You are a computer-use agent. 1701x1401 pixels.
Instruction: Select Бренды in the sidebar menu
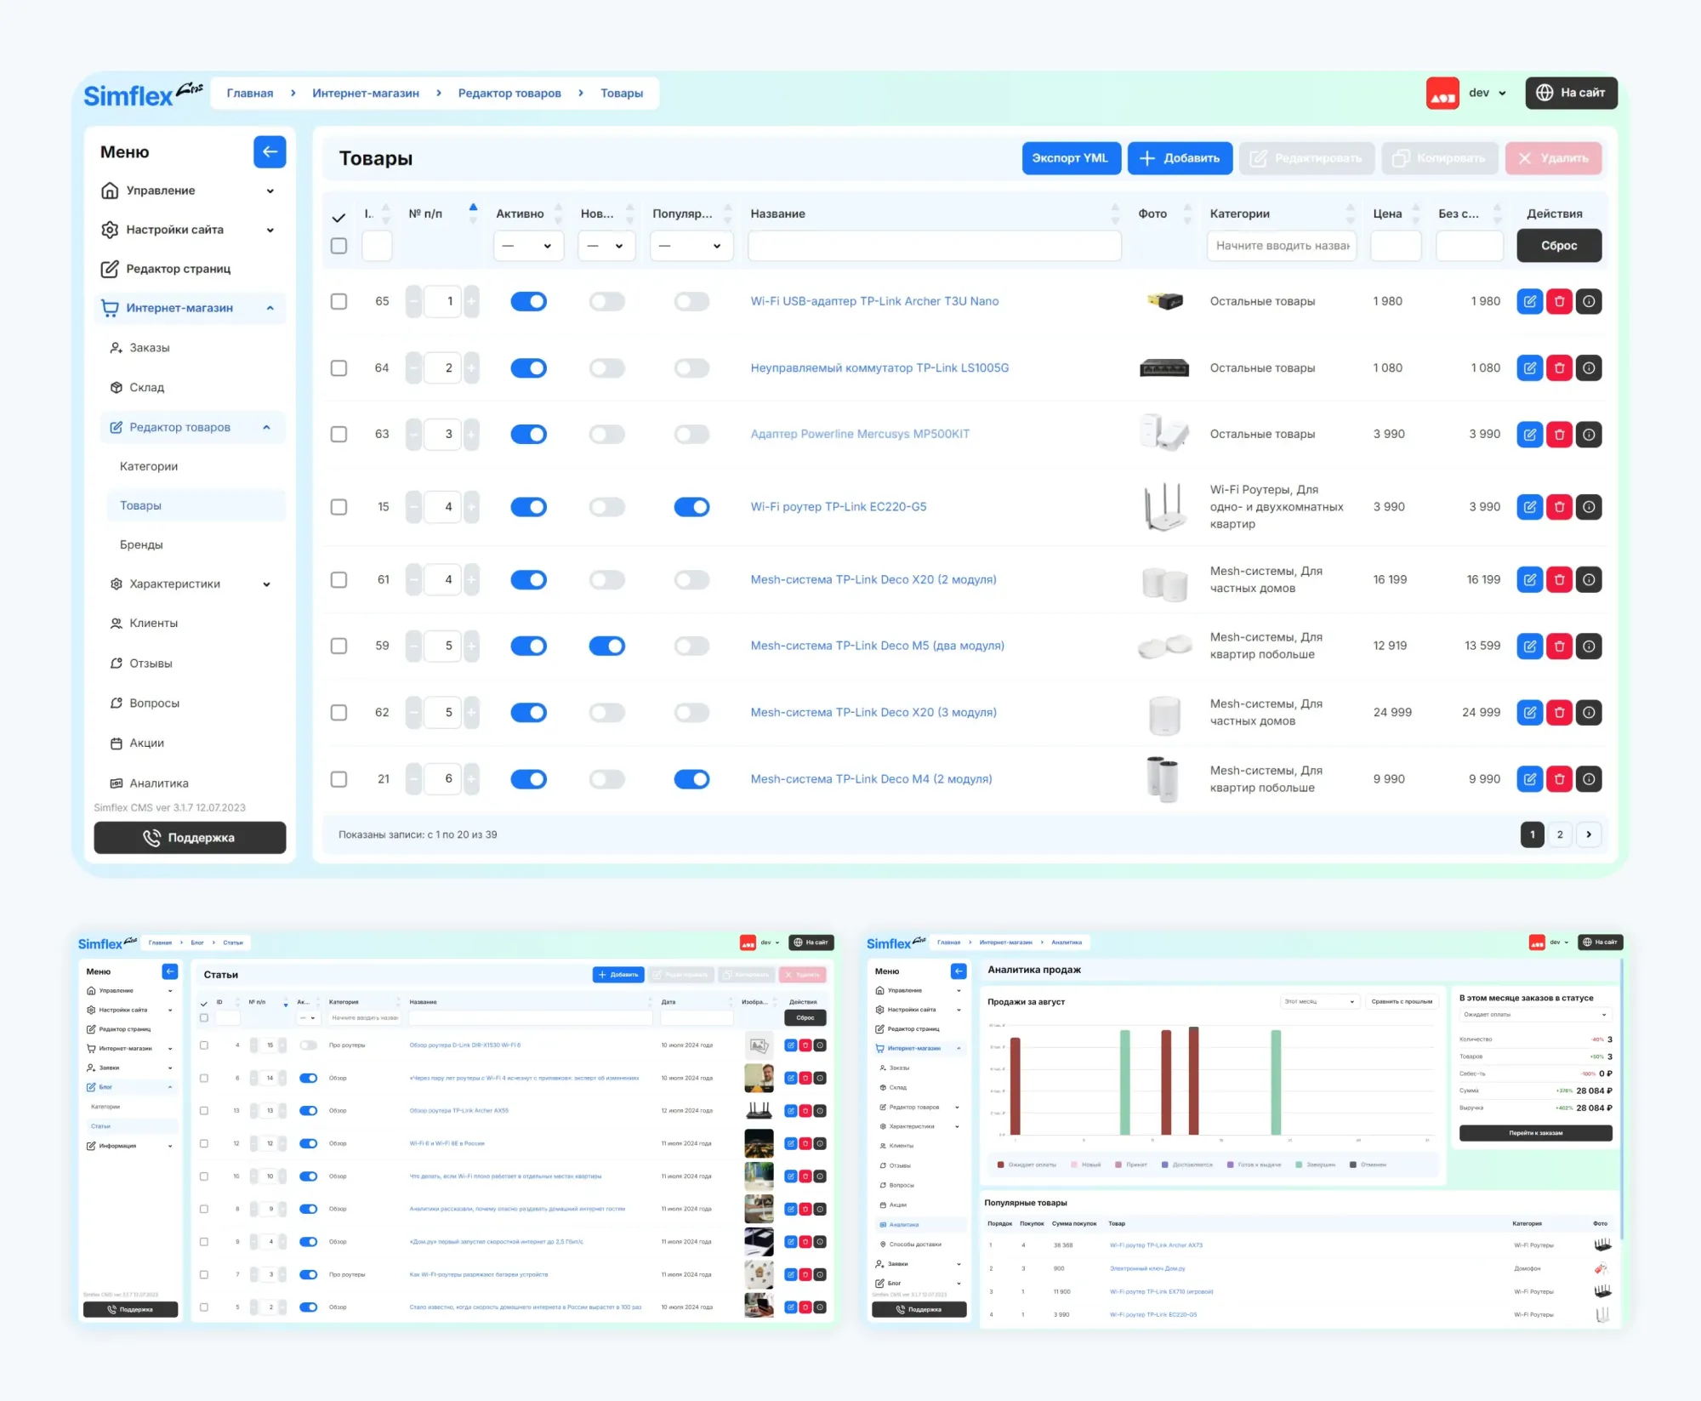[141, 545]
